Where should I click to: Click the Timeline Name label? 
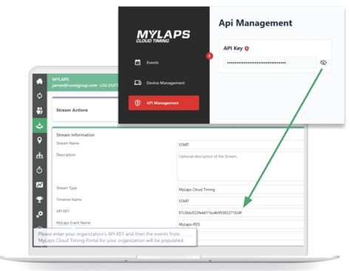click(69, 199)
